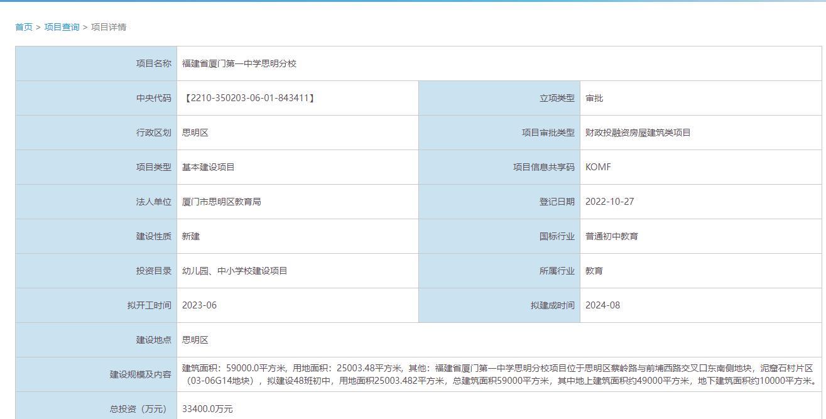Select the 新建 value

(191, 236)
